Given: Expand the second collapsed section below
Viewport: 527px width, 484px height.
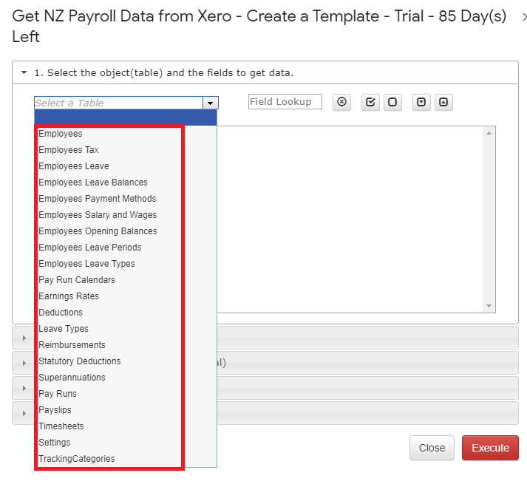Looking at the screenshot, I should pos(24,363).
